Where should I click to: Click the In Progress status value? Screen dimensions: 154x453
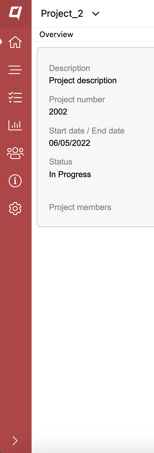(70, 175)
